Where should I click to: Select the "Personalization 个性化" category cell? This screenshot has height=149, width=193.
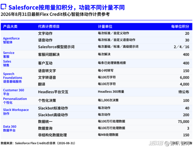15,101
